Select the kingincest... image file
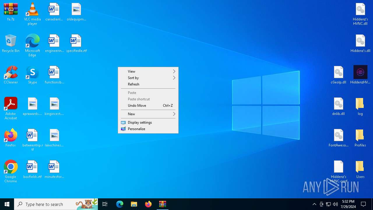 tap(54, 106)
